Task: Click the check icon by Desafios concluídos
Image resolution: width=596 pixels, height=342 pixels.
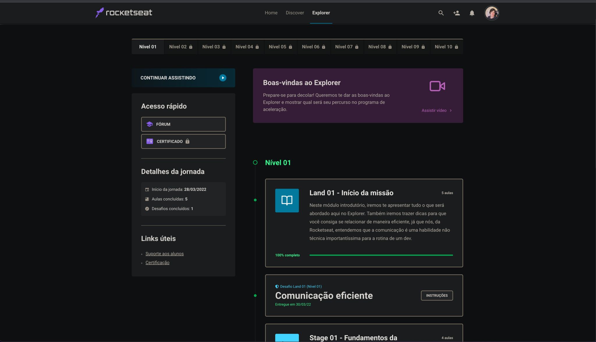Action: [x=147, y=209]
